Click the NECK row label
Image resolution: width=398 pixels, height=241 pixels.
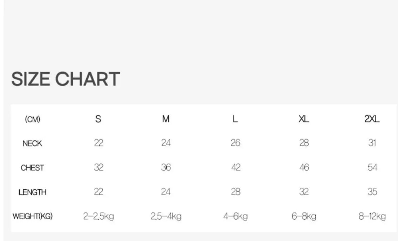pyautogui.click(x=32, y=144)
